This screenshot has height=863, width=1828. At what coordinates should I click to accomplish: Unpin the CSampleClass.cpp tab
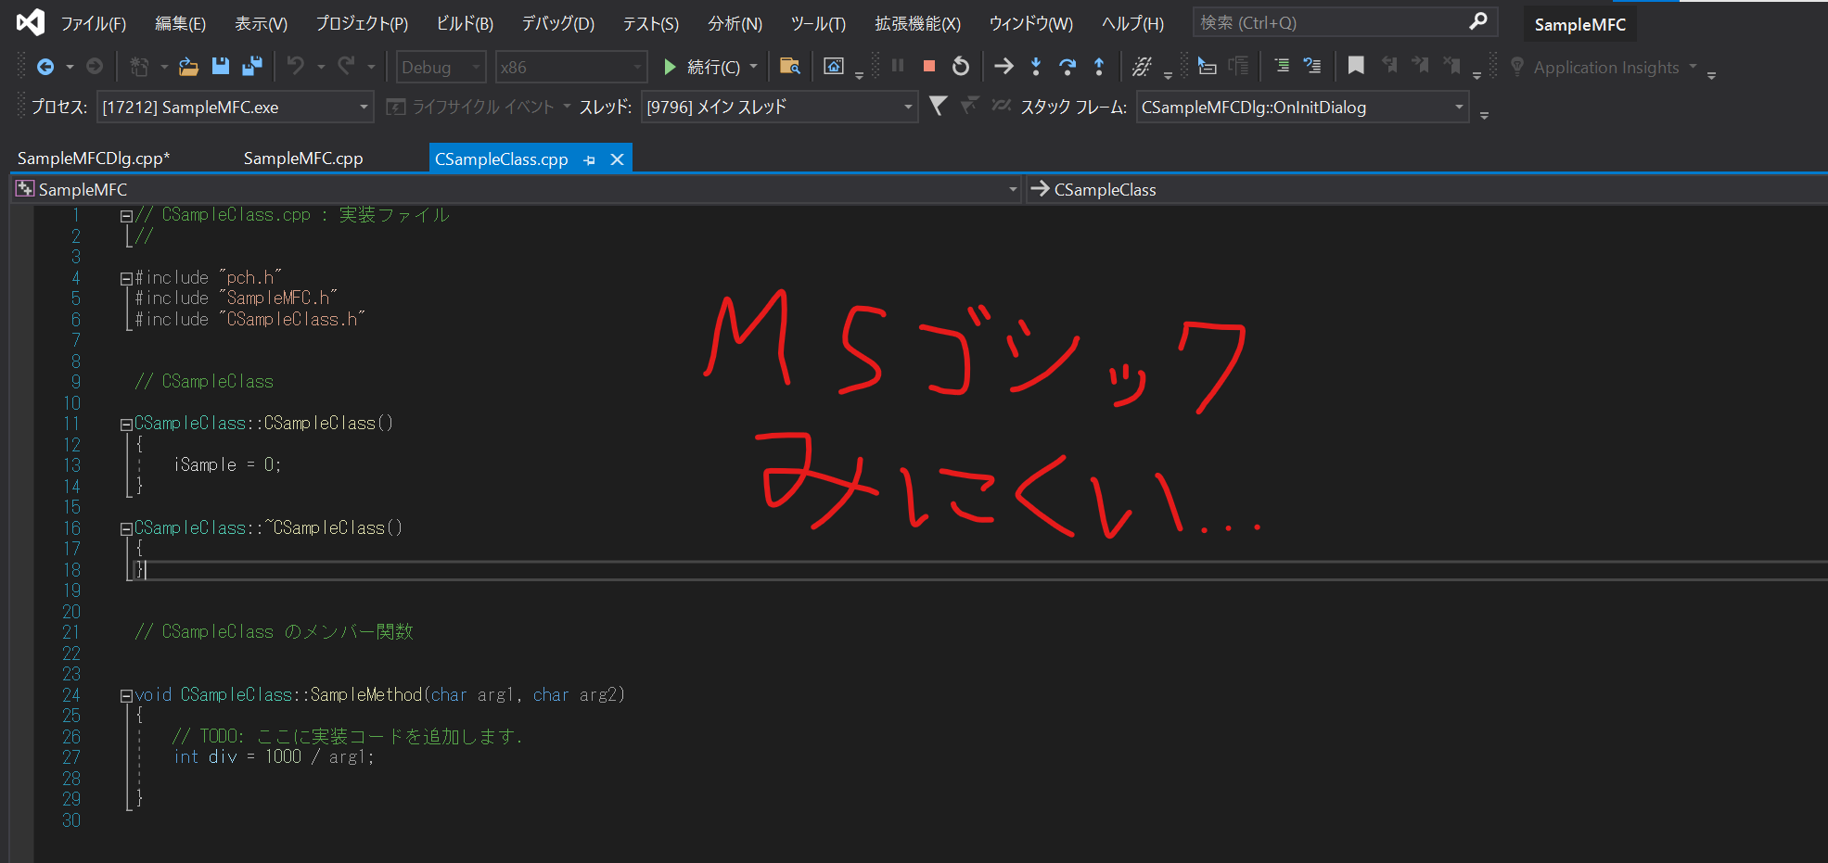point(590,159)
